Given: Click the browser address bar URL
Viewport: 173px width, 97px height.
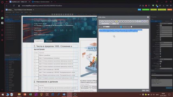Looking at the screenshot, I should coord(42,6).
